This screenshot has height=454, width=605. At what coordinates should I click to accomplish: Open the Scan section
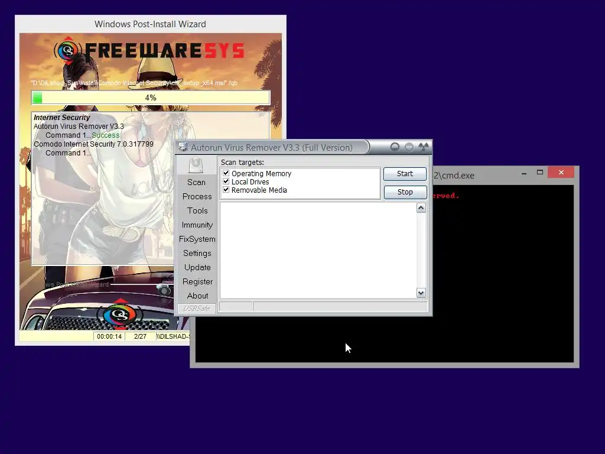click(x=196, y=182)
